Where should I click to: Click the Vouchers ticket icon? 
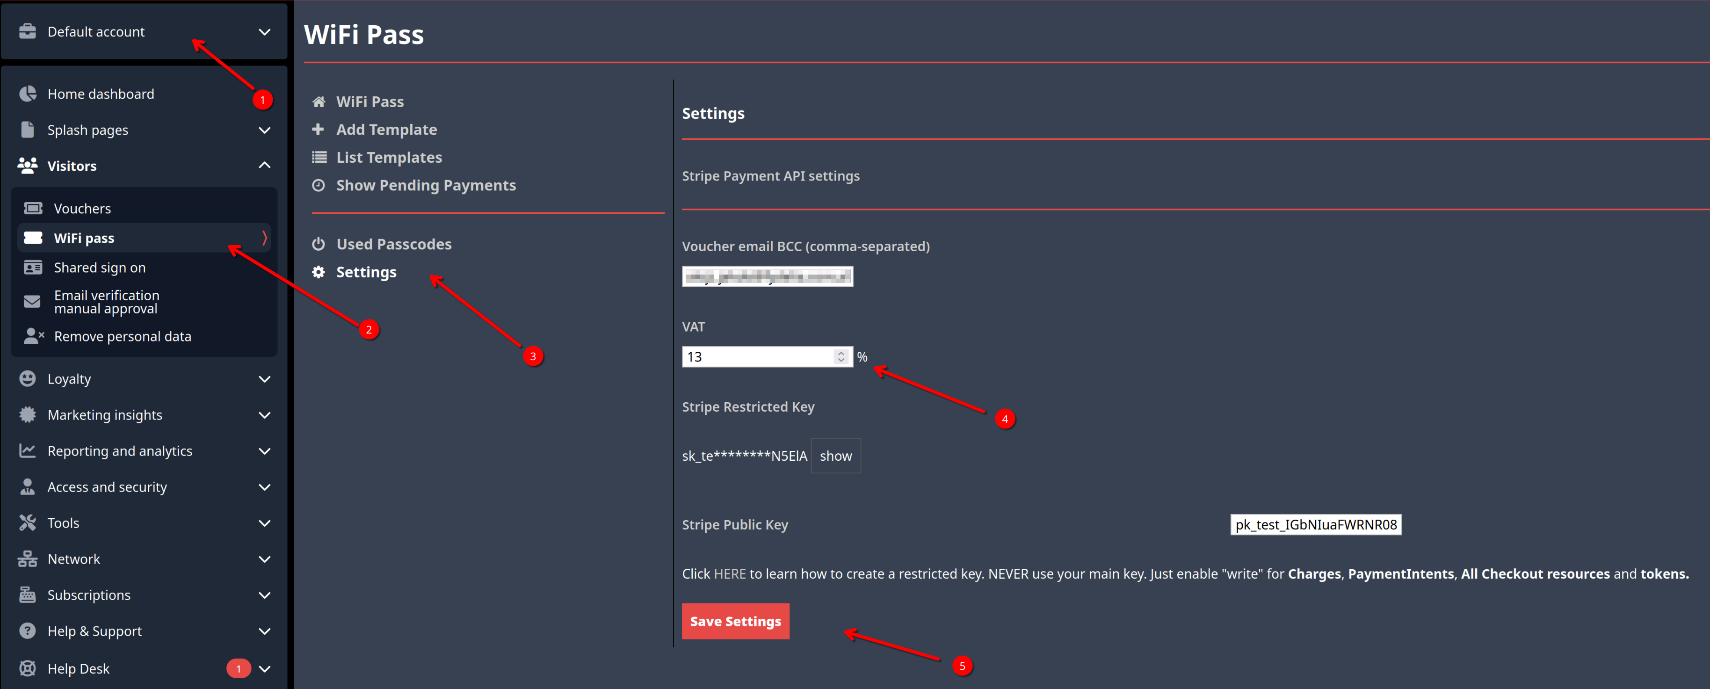tap(33, 209)
